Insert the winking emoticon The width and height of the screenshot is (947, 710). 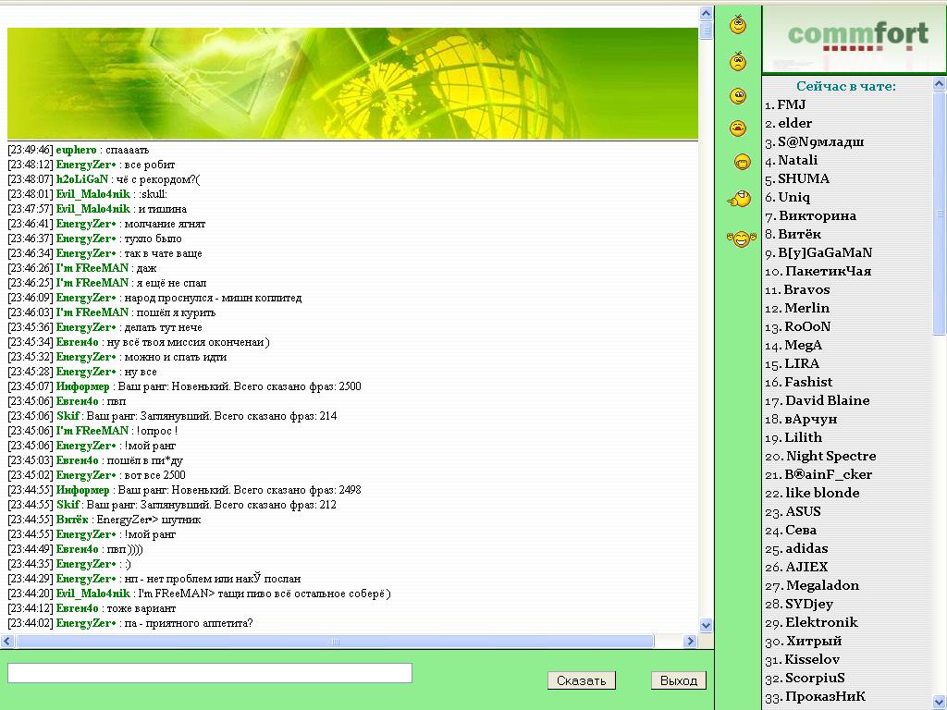coord(738,96)
